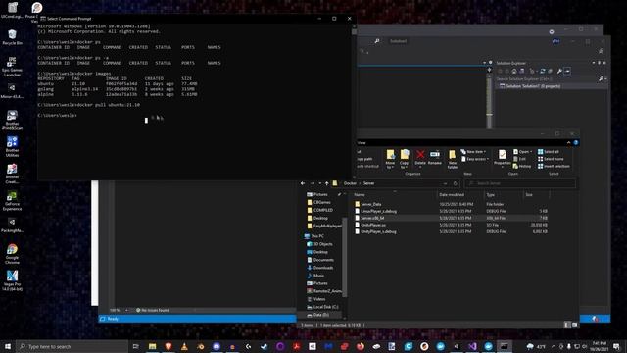Open Task View on the taskbar

tap(135, 346)
